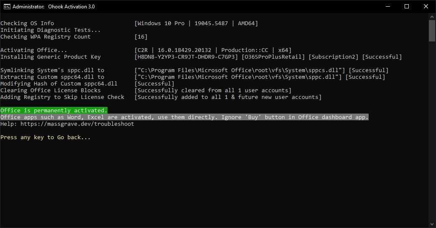Click the highlighted 'Office apps such as Word' line
The width and height of the screenshot is (436, 228).
pyautogui.click(x=185, y=117)
